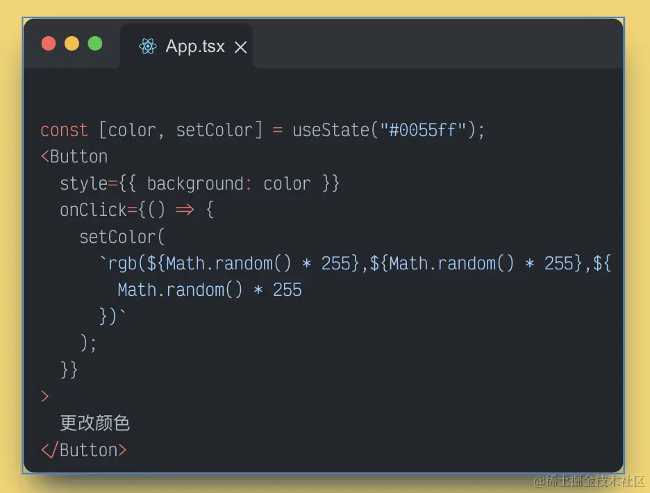Screen dimensions: 650x493
Task: Click the "#0055ff" color string
Action: tap(423, 131)
